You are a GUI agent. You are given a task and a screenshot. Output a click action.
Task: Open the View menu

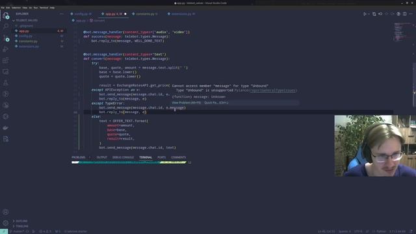coord(25,8)
